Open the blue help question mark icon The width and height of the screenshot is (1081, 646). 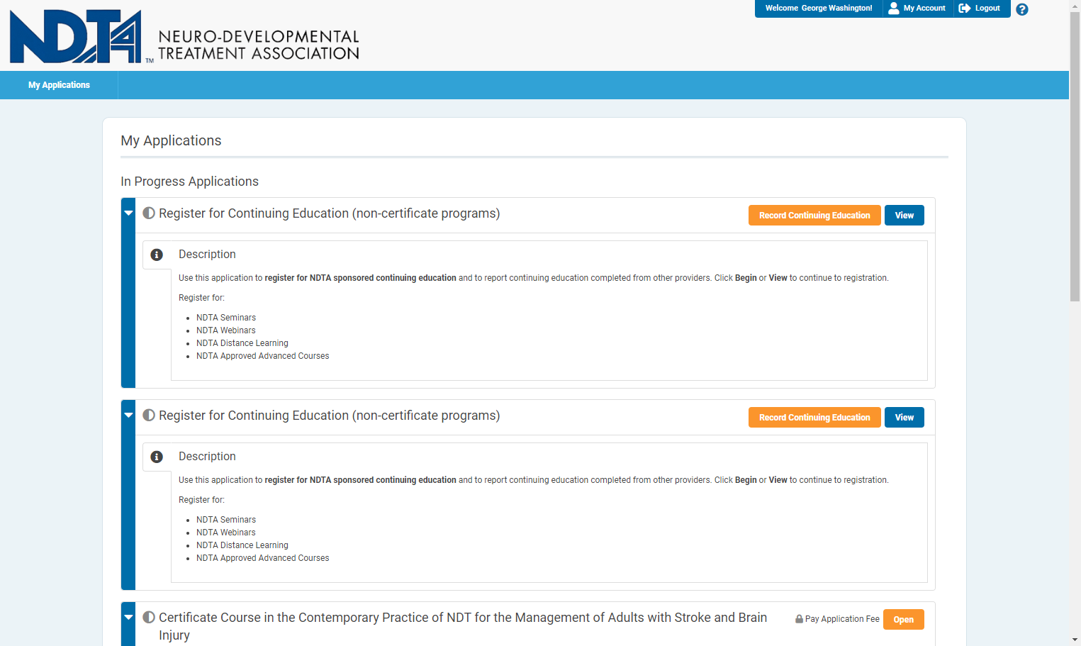(x=1021, y=9)
